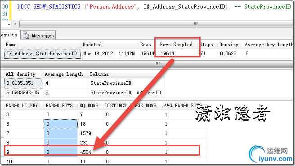Viewport: 295px width, 166px height.
Task: Click the DISTINCT_RANGE_ROWS column header
Action: [x=133, y=105]
